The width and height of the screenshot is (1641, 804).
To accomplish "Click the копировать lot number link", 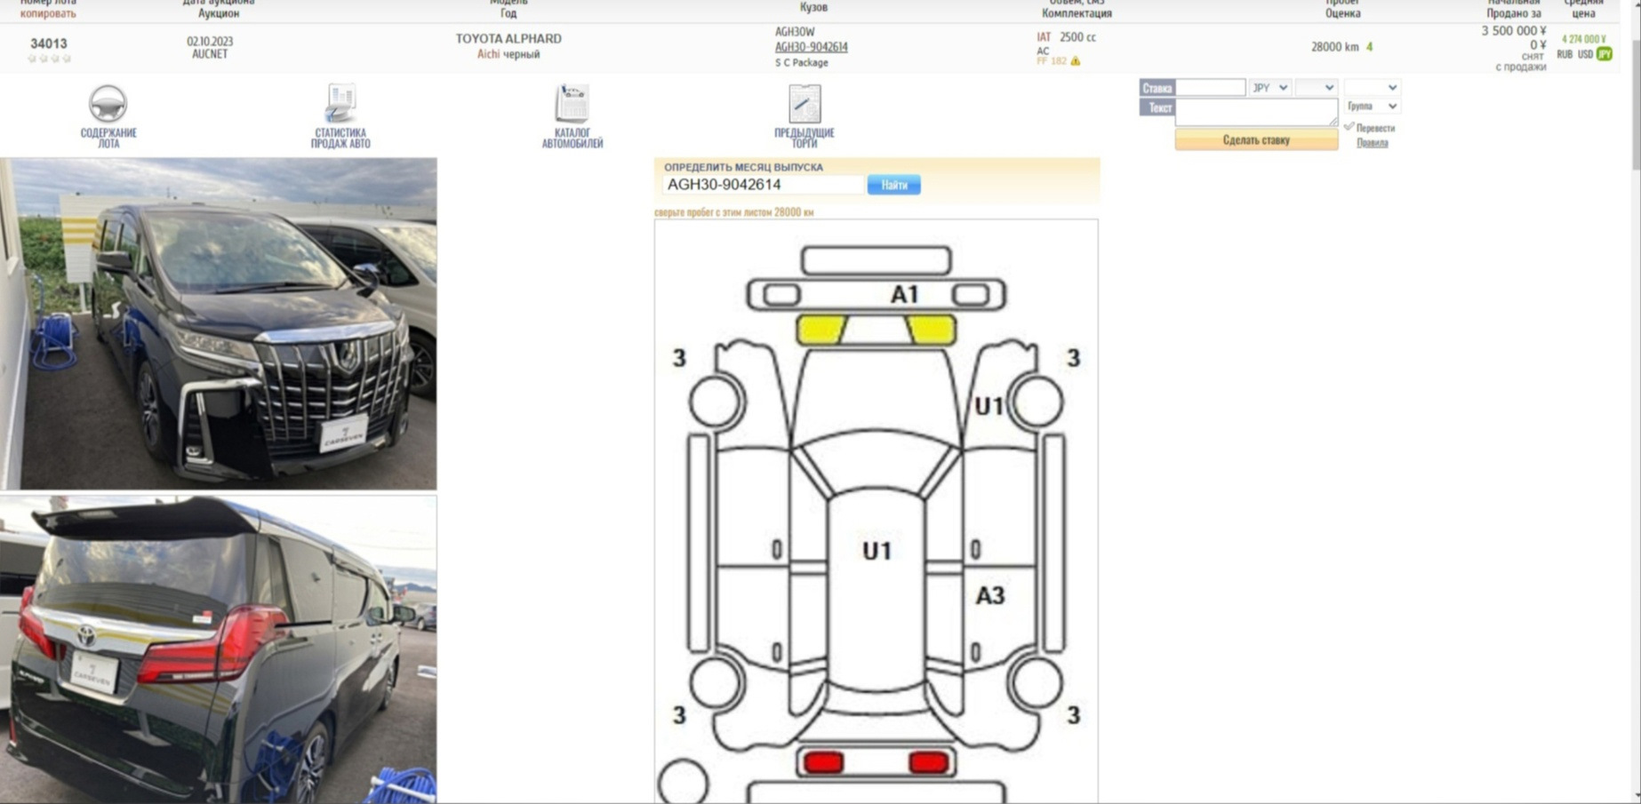I will pos(48,13).
